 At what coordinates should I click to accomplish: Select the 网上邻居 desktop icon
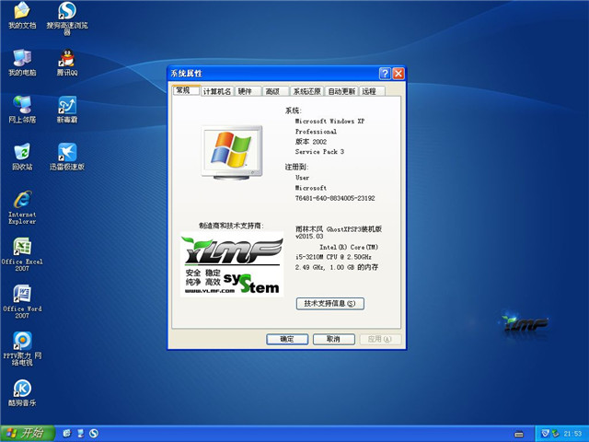point(22,110)
